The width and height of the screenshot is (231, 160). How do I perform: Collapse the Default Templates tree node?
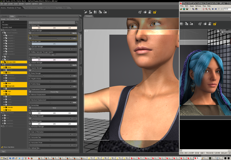point(3,33)
